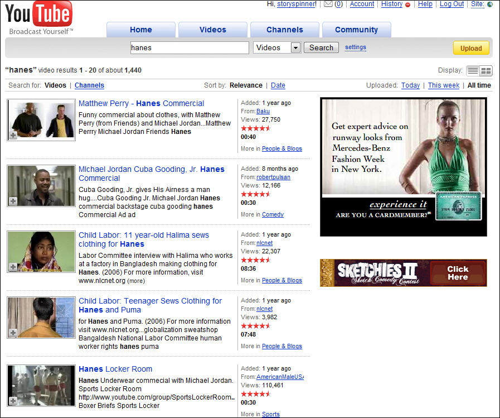Rate stars for Matthew Perry Hanes Commercial
Viewport: 500px width, 418px height.
coord(256,128)
